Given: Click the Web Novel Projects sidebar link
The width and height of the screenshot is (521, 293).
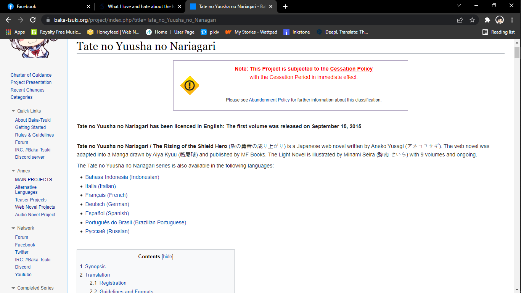Looking at the screenshot, I should point(35,207).
